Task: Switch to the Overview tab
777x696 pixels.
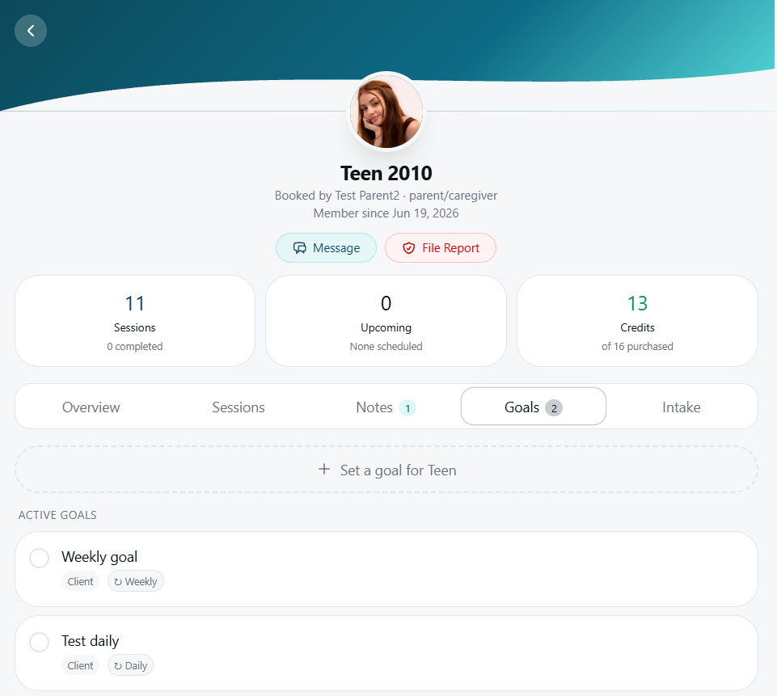Action: (x=91, y=407)
